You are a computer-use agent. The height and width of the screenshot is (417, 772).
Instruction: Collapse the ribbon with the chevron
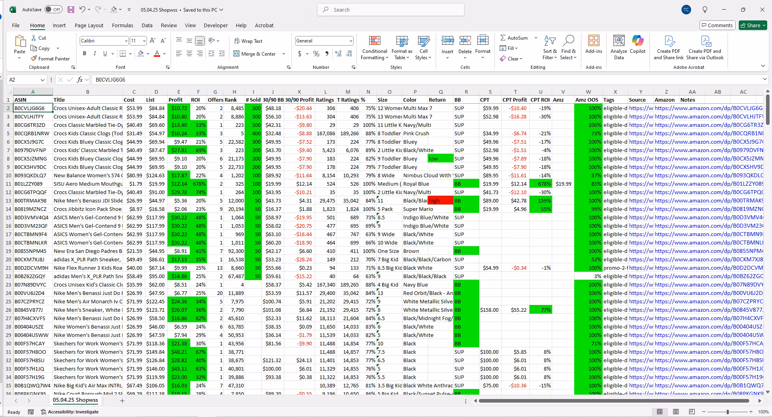click(x=763, y=66)
